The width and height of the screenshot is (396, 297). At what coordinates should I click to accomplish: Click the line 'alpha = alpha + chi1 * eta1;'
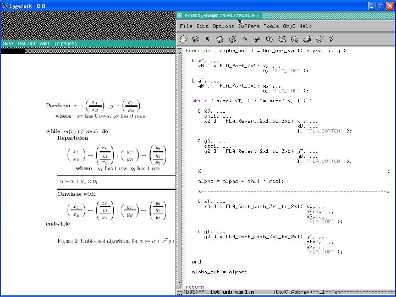241,182
